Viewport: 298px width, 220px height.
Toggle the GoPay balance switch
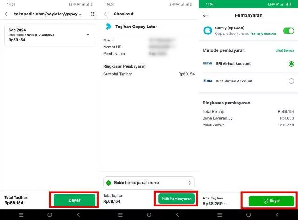(289, 31)
